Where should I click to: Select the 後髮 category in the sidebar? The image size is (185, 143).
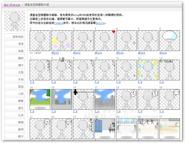coord(15,51)
